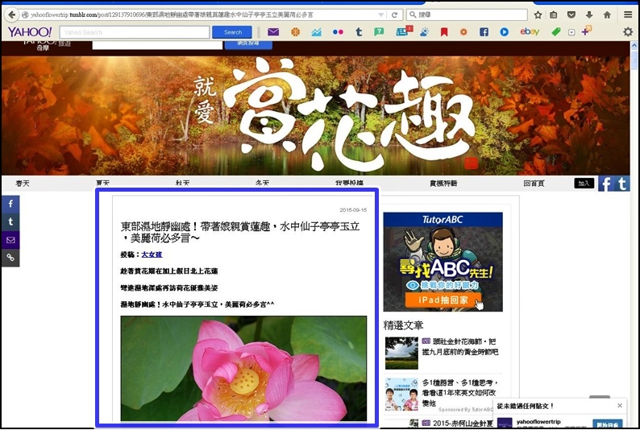Open the green question-mark Answers icon

(379, 31)
